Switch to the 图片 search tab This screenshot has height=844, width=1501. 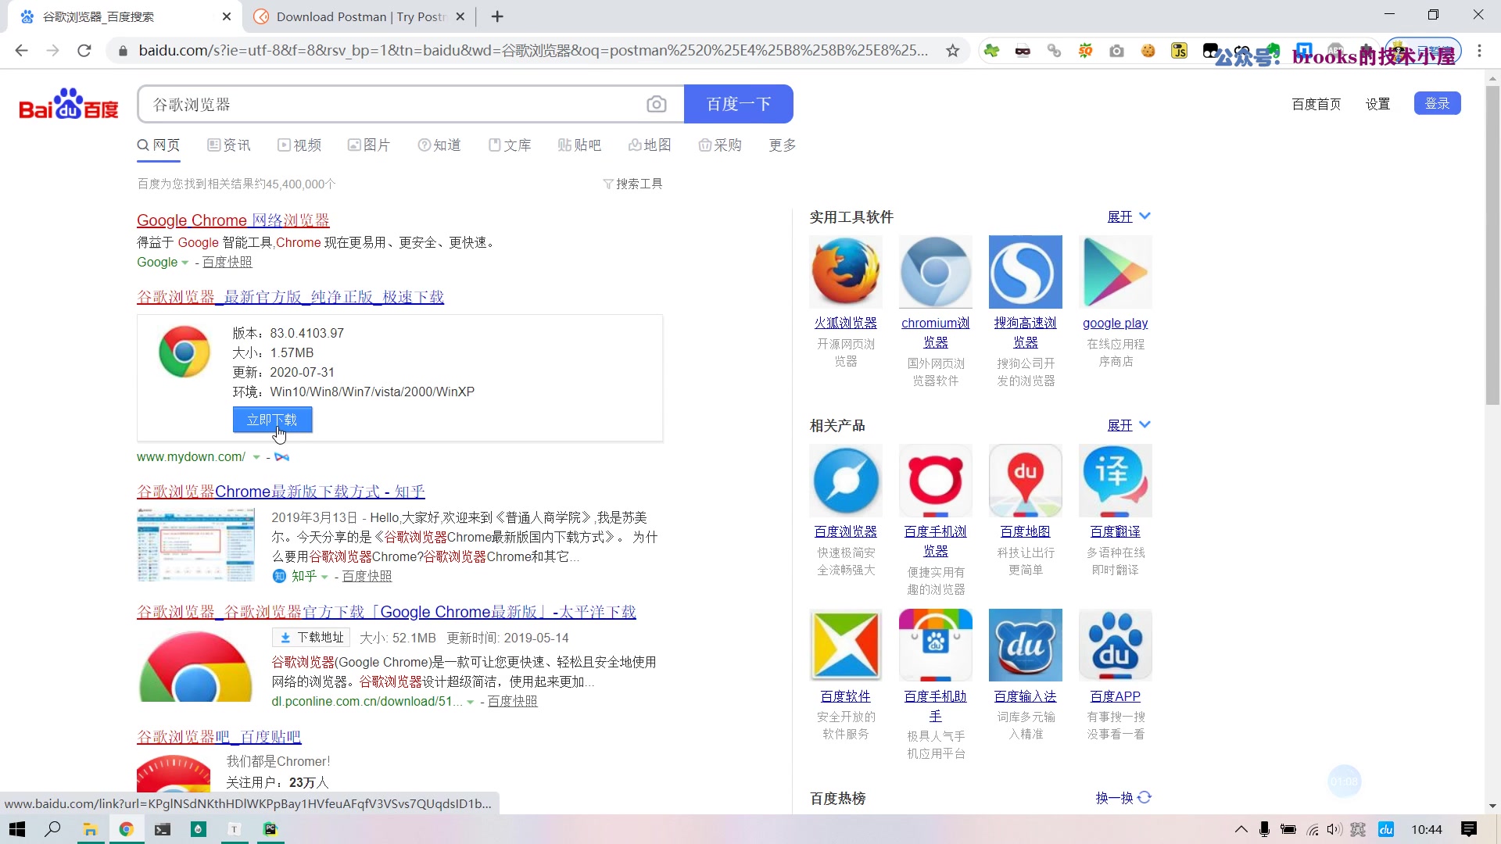(368, 145)
